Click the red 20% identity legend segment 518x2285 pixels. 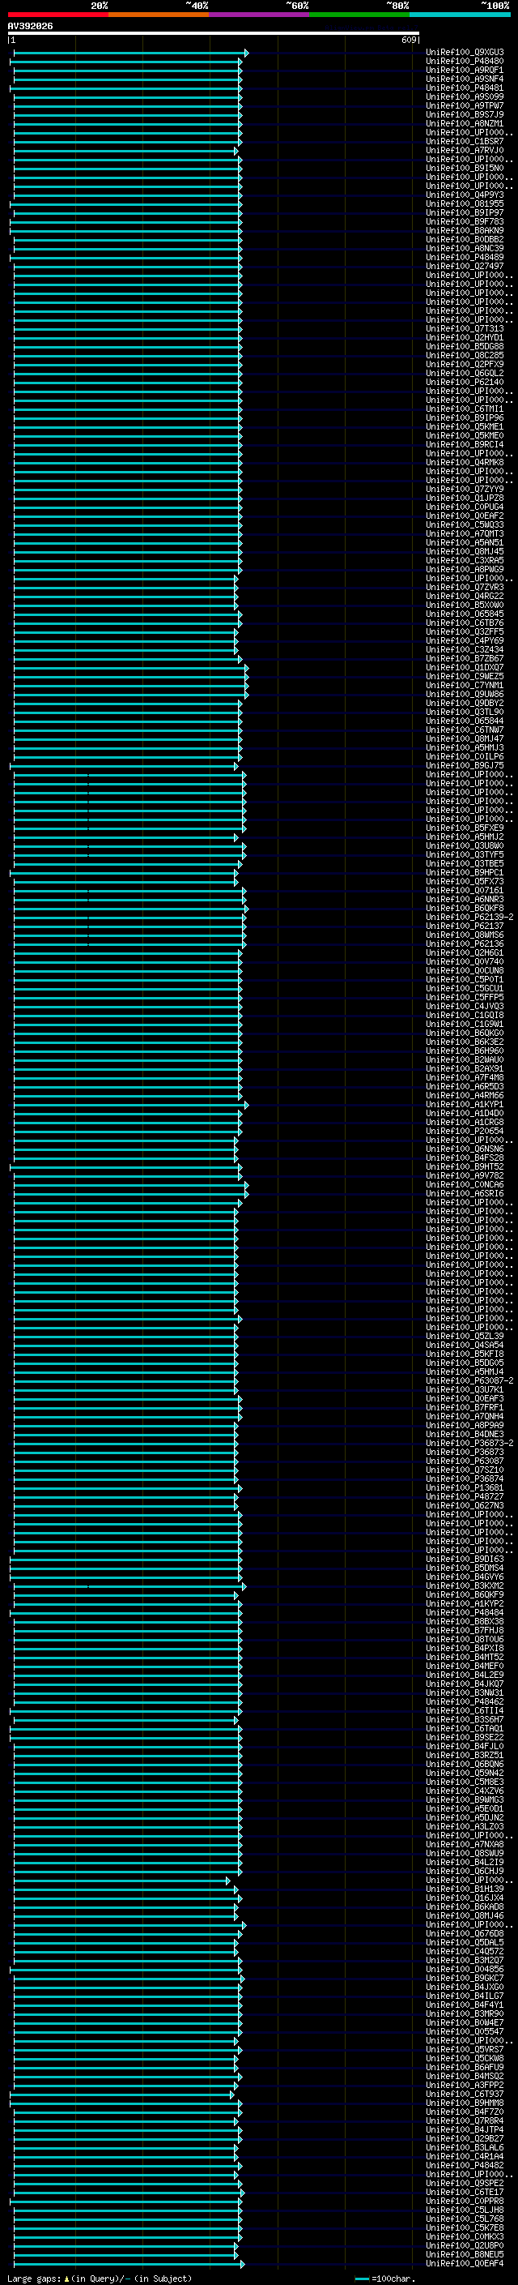[x=57, y=15]
